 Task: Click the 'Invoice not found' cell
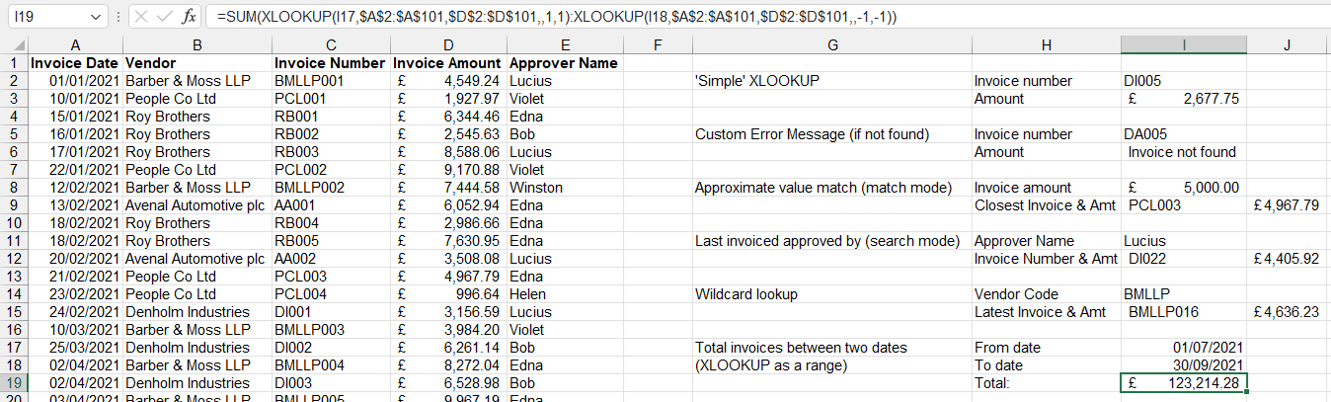click(x=1183, y=152)
